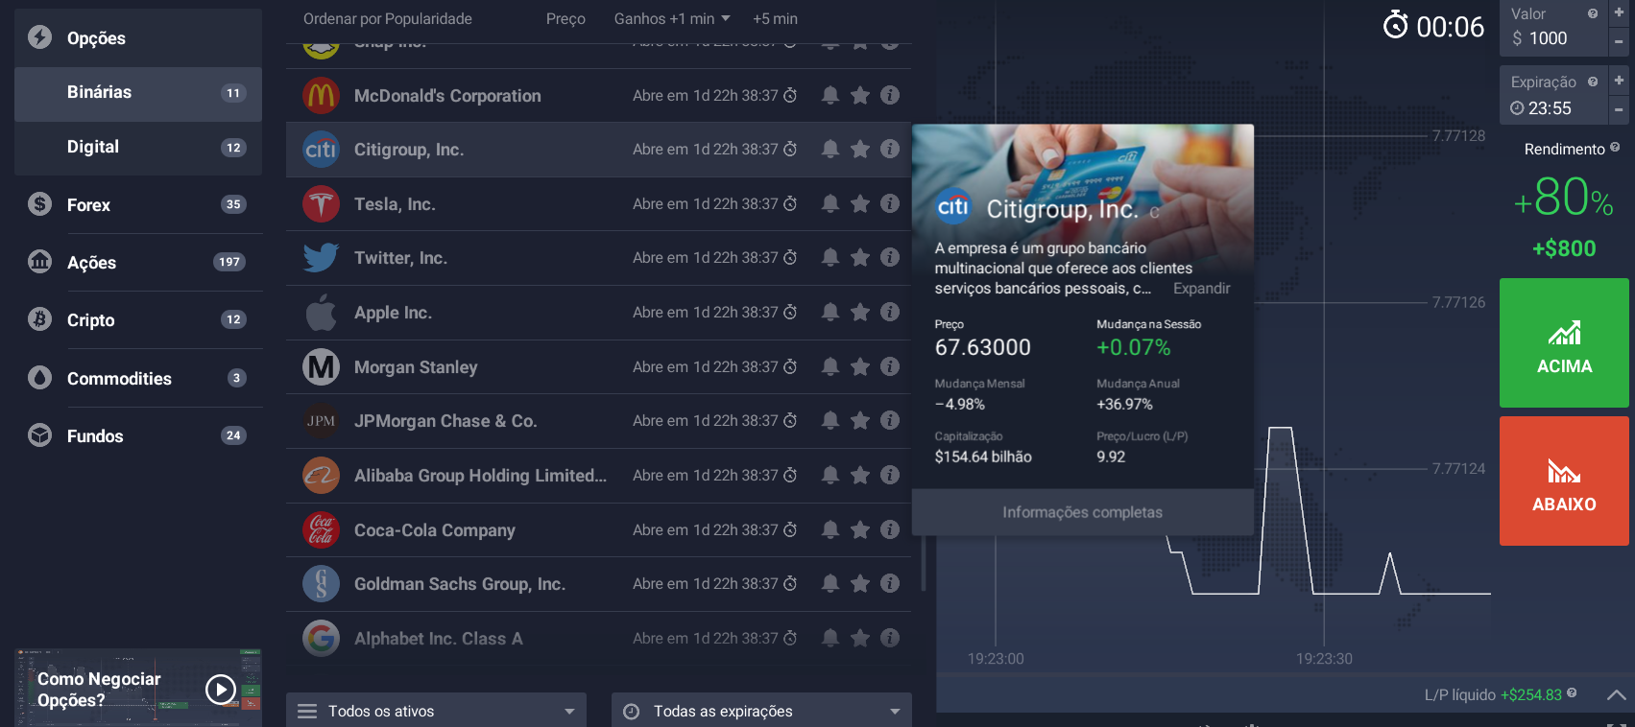This screenshot has height=727, width=1635.
Task: Star JPMorgan Chase & Co. as a favorite
Action: [860, 420]
